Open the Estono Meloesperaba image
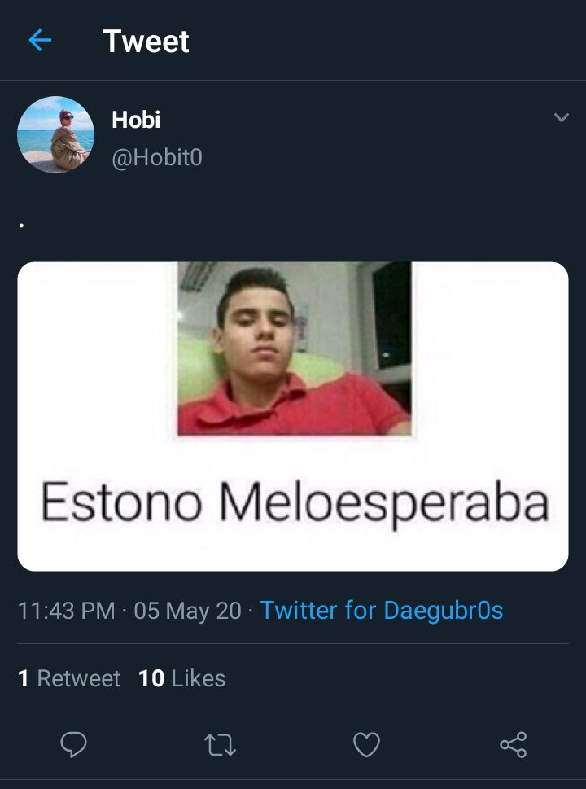Image resolution: width=586 pixels, height=789 pixels. (x=293, y=416)
